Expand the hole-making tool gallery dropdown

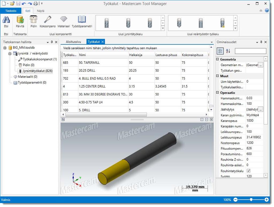(x=235, y=28)
